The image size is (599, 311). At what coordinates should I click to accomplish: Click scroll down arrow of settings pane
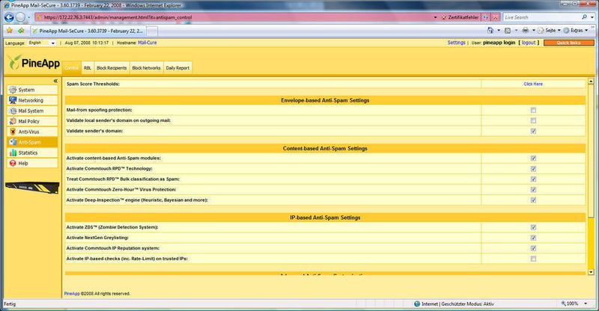point(591,272)
